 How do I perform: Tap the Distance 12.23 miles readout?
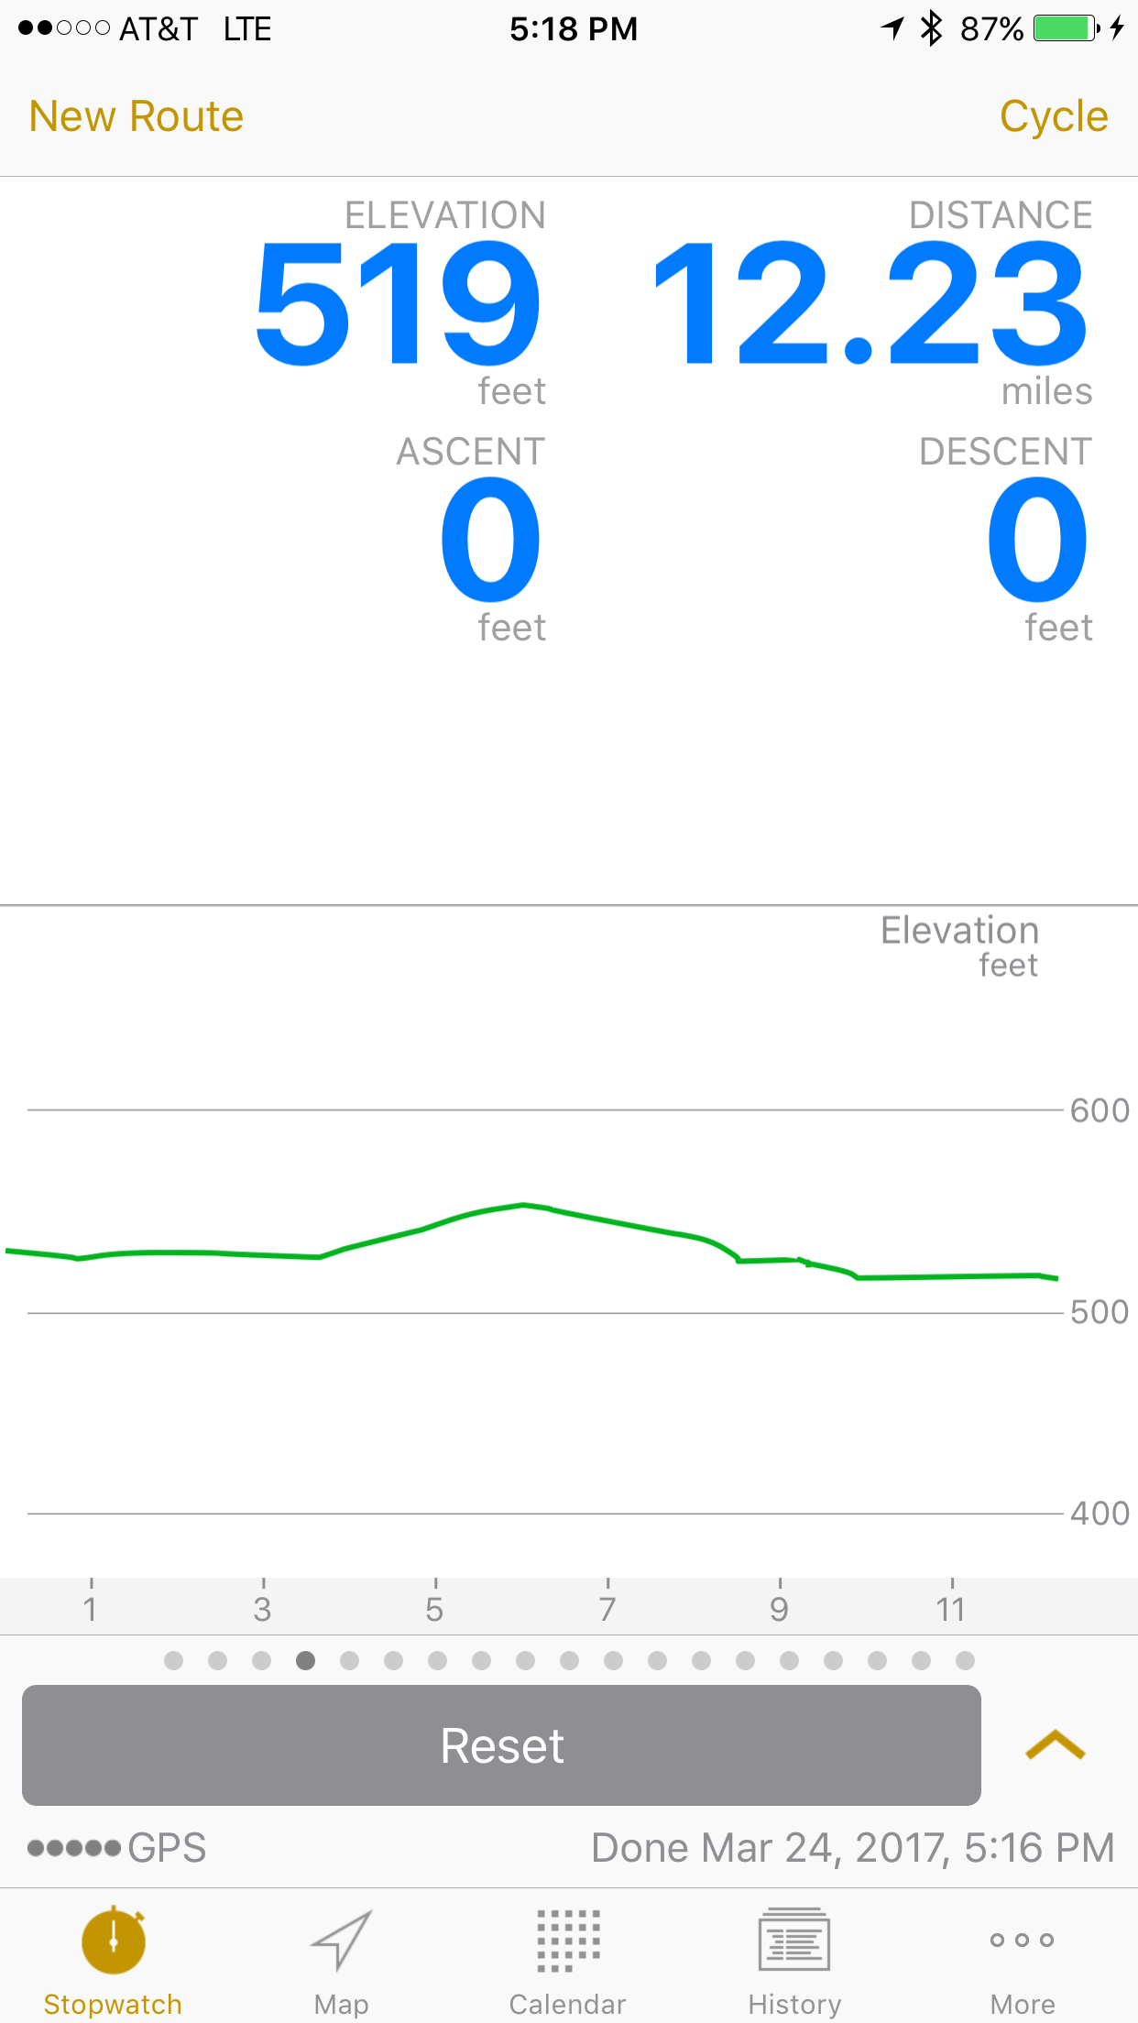coord(870,302)
